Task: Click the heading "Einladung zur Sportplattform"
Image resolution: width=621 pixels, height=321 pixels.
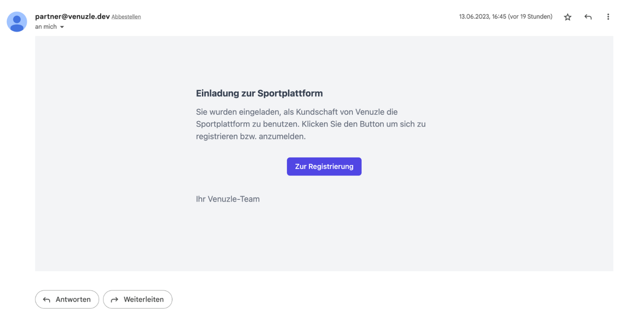Action: coord(259,93)
